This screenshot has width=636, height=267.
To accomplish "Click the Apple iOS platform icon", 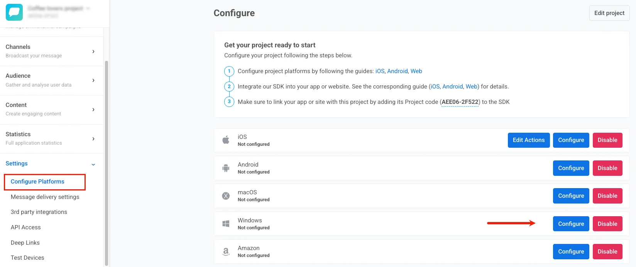I will tap(226, 140).
